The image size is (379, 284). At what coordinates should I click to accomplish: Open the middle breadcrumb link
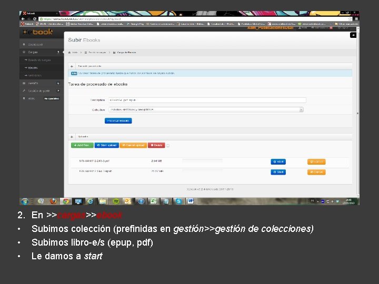point(97,53)
